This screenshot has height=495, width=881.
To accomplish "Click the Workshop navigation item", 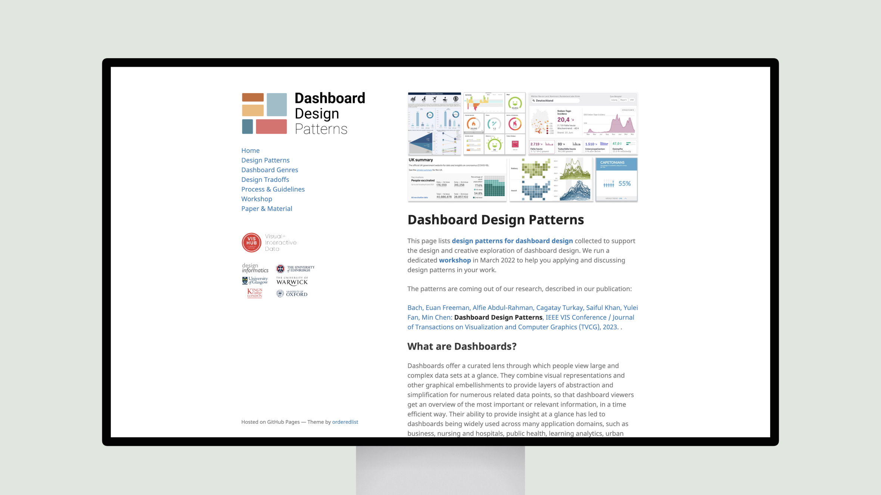I will pyautogui.click(x=256, y=199).
